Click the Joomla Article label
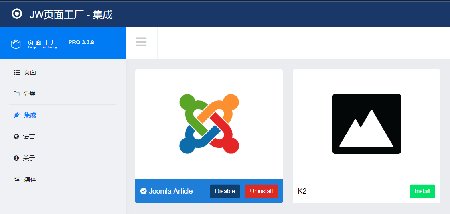The width and height of the screenshot is (450, 214). click(171, 191)
